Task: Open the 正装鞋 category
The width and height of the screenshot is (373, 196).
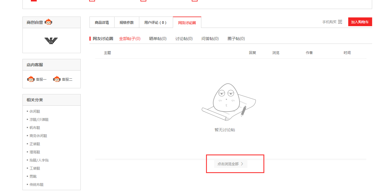Action: click(x=35, y=144)
